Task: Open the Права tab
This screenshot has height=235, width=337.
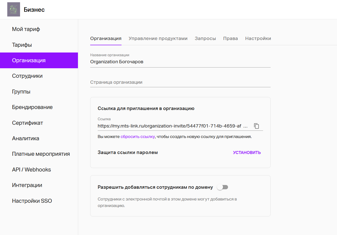Action: pyautogui.click(x=231, y=38)
